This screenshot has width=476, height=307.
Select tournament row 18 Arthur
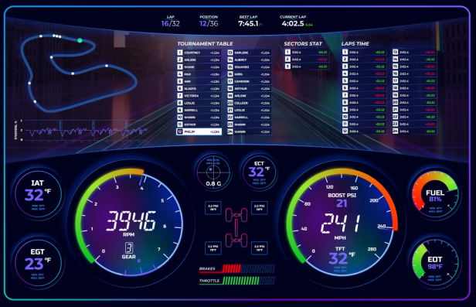pyautogui.click(x=250, y=89)
